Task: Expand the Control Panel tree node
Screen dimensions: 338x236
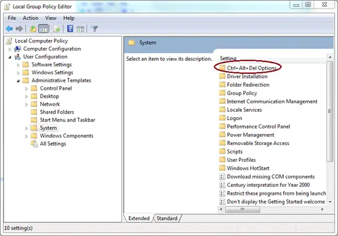Action: pyautogui.click(x=26, y=88)
